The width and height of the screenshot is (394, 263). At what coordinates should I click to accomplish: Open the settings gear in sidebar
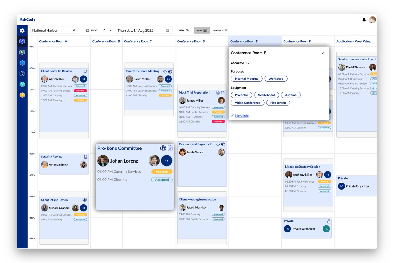[x=22, y=31]
